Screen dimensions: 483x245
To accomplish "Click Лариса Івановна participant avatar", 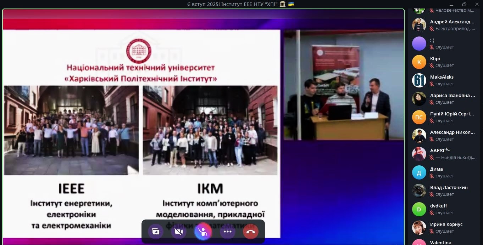I will click(419, 99).
